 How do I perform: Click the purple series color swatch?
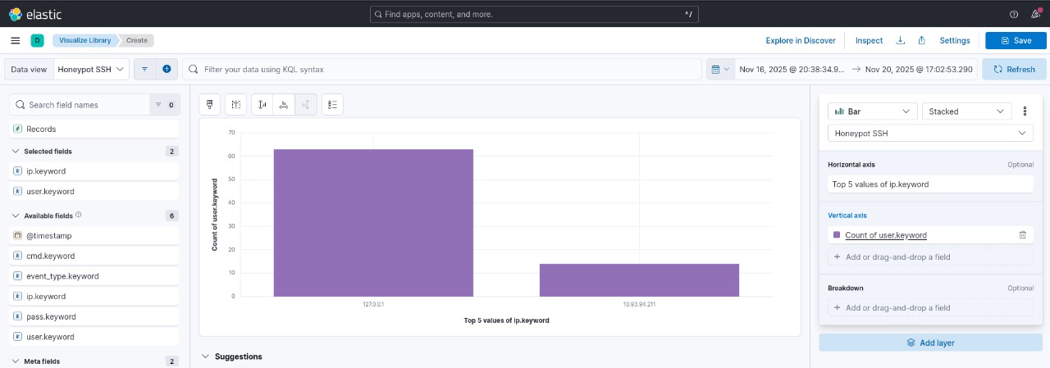click(x=837, y=235)
